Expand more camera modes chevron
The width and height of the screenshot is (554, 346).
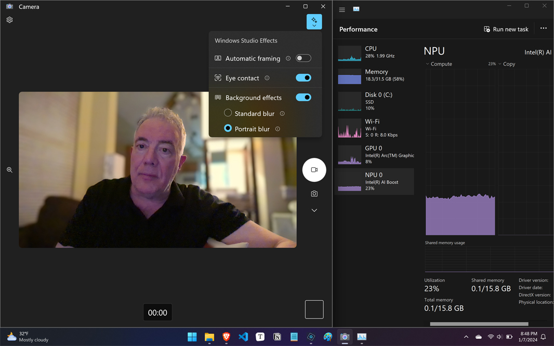pyautogui.click(x=314, y=210)
